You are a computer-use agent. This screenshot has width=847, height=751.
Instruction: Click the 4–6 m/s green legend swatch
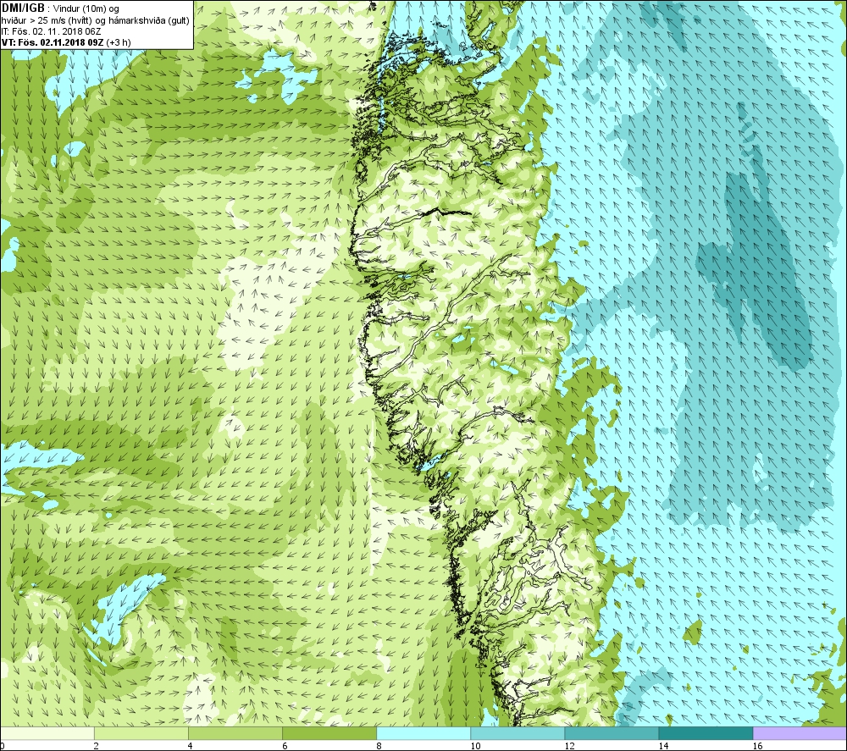(235, 733)
